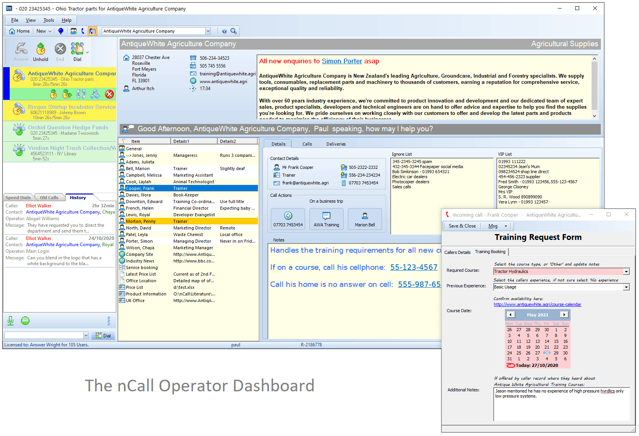Select the Morton, Penny contact row
This screenshot has width=639, height=436.
(188, 221)
